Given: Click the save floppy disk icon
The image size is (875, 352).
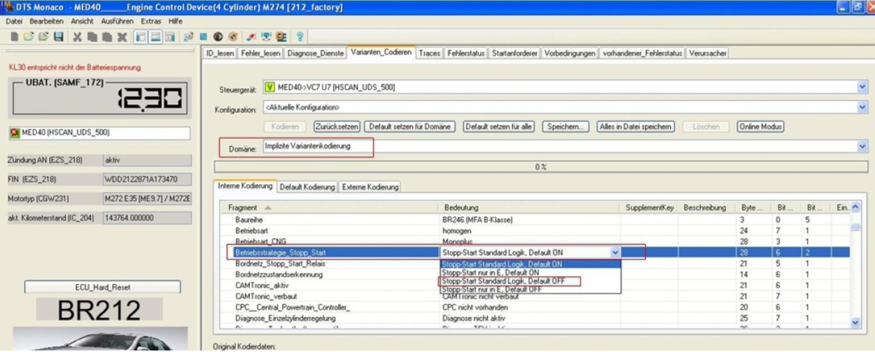Looking at the screenshot, I should (x=58, y=37).
